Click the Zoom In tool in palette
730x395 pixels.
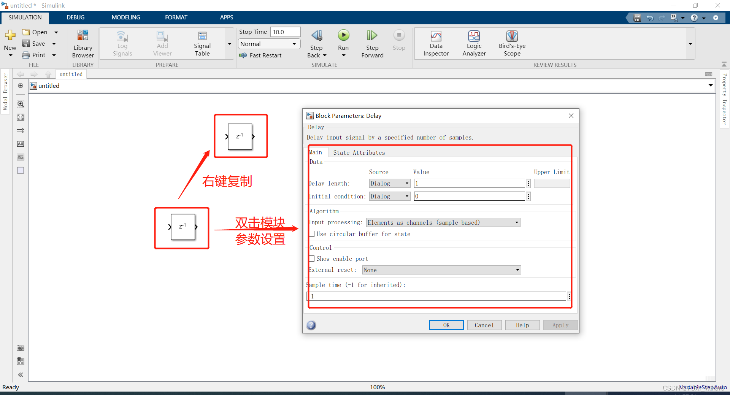pyautogui.click(x=21, y=104)
